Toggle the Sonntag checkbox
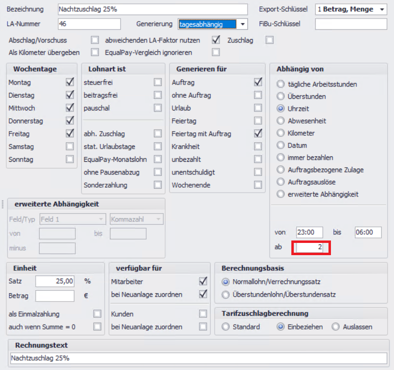Image resolution: width=394 pixels, height=370 pixels. coord(70,159)
